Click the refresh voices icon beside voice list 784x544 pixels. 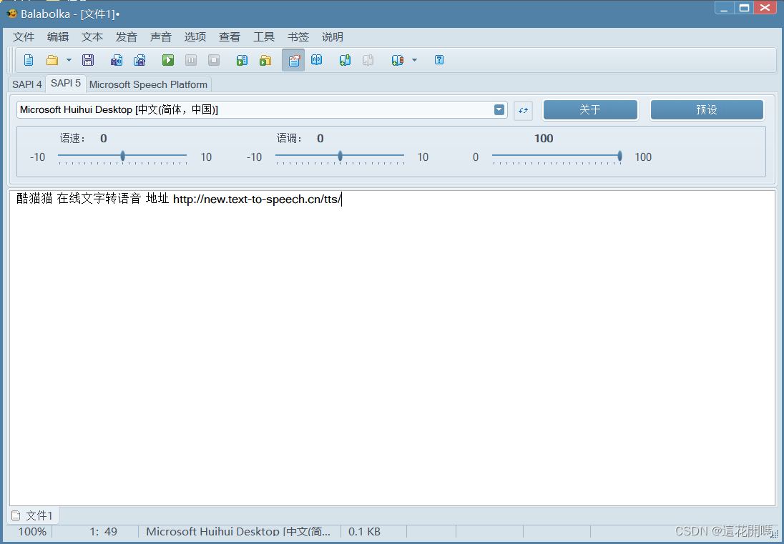point(523,110)
